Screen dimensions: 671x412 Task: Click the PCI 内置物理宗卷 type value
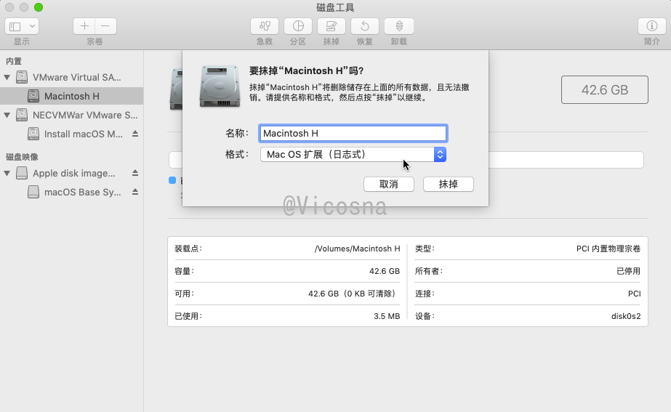click(x=608, y=249)
